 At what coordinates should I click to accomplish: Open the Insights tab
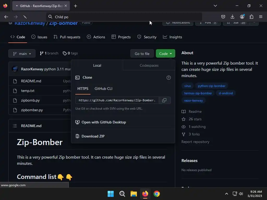click(x=172, y=37)
